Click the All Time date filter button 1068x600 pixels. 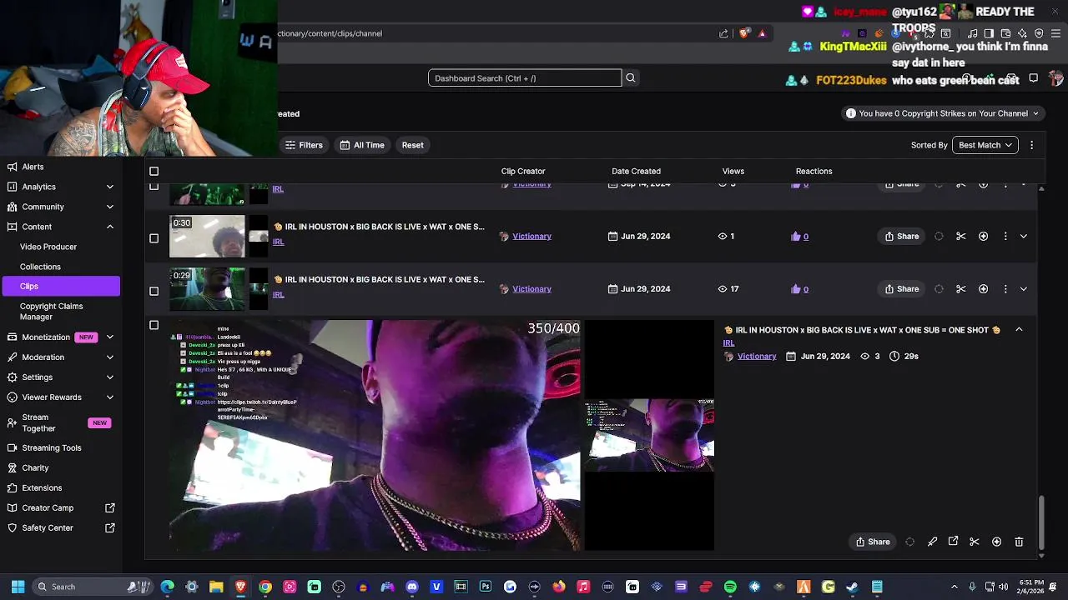click(362, 145)
